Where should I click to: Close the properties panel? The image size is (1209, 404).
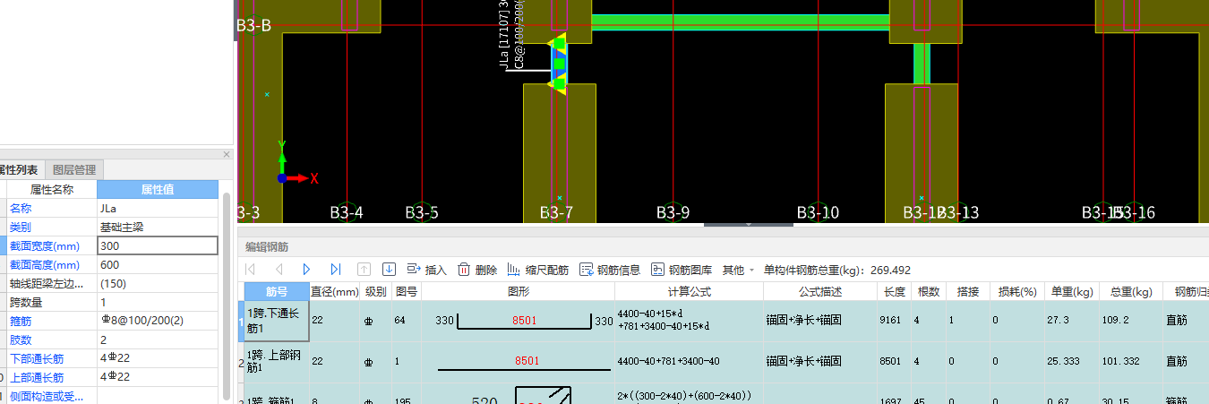point(227,154)
